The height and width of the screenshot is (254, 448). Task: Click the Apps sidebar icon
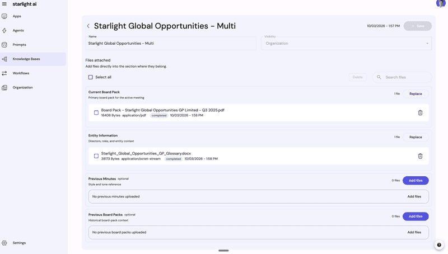coord(4,16)
